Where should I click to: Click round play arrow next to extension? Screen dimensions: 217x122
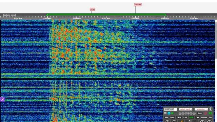(x=211, y=109)
